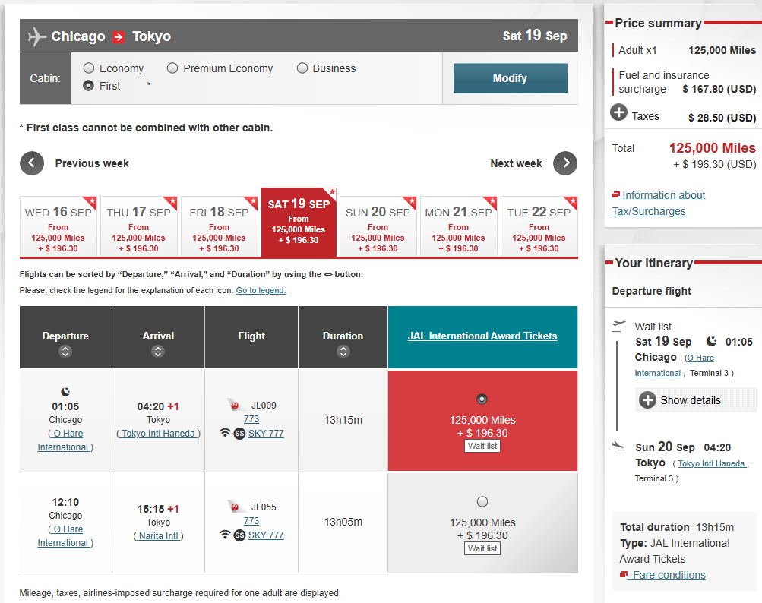Screen dimensions: 762x603
Task: Select the JL009 award ticket radio button
Action: coord(482,399)
